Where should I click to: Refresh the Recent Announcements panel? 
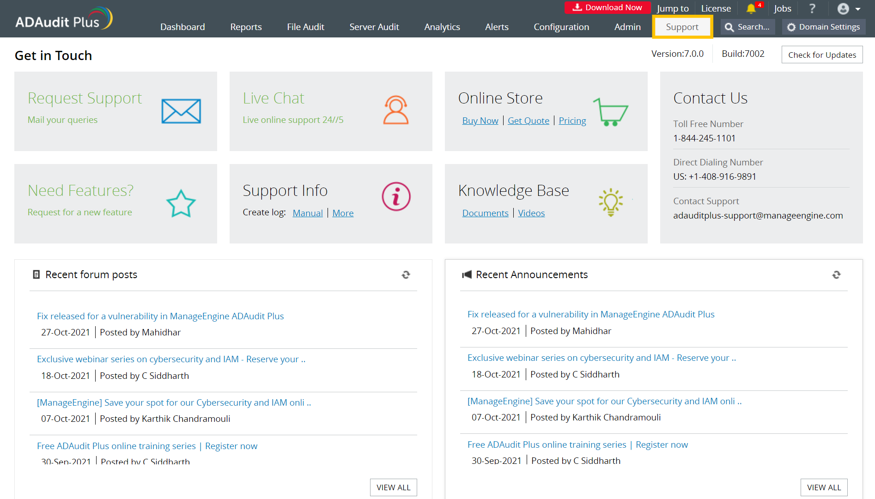point(836,275)
